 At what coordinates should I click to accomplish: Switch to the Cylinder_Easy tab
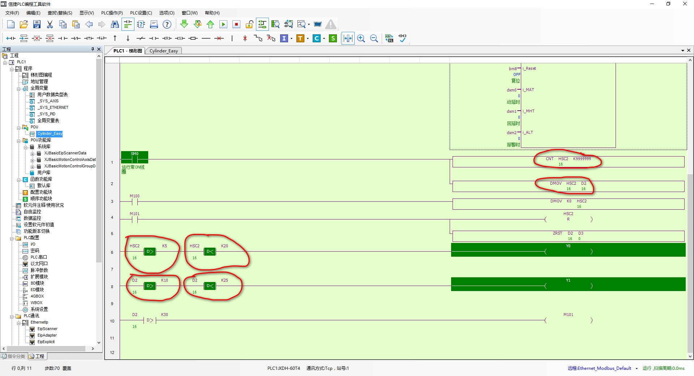click(x=163, y=51)
